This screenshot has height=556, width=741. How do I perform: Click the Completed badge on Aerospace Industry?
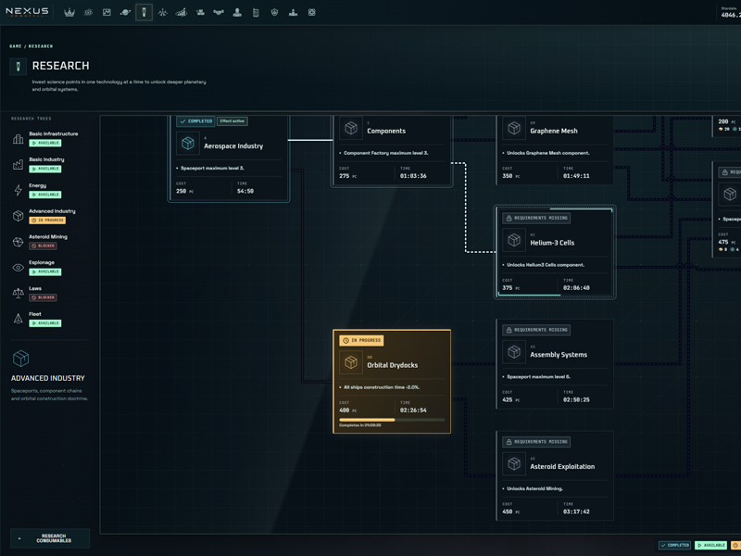tap(195, 121)
